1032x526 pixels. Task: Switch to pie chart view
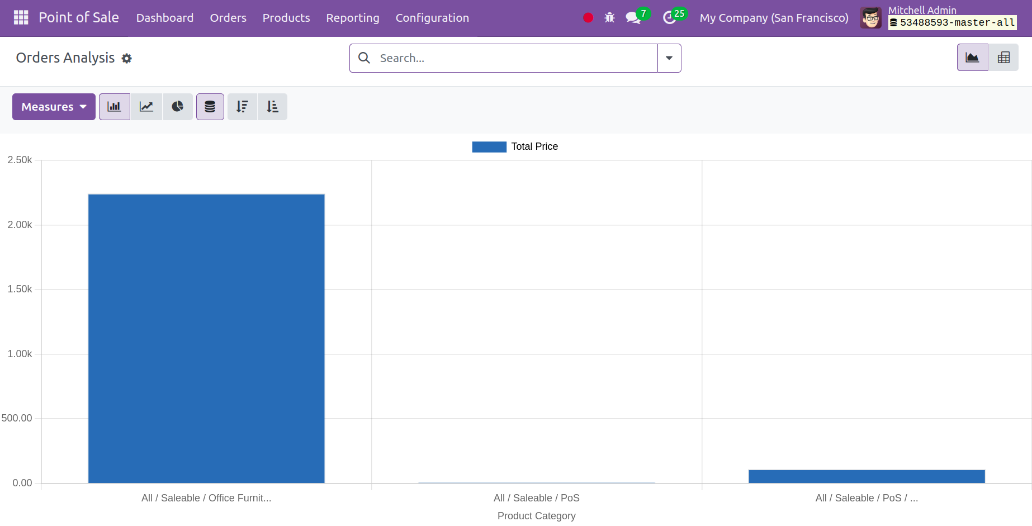(178, 107)
